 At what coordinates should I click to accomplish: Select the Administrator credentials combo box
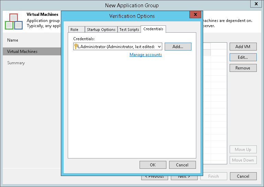click(x=118, y=47)
